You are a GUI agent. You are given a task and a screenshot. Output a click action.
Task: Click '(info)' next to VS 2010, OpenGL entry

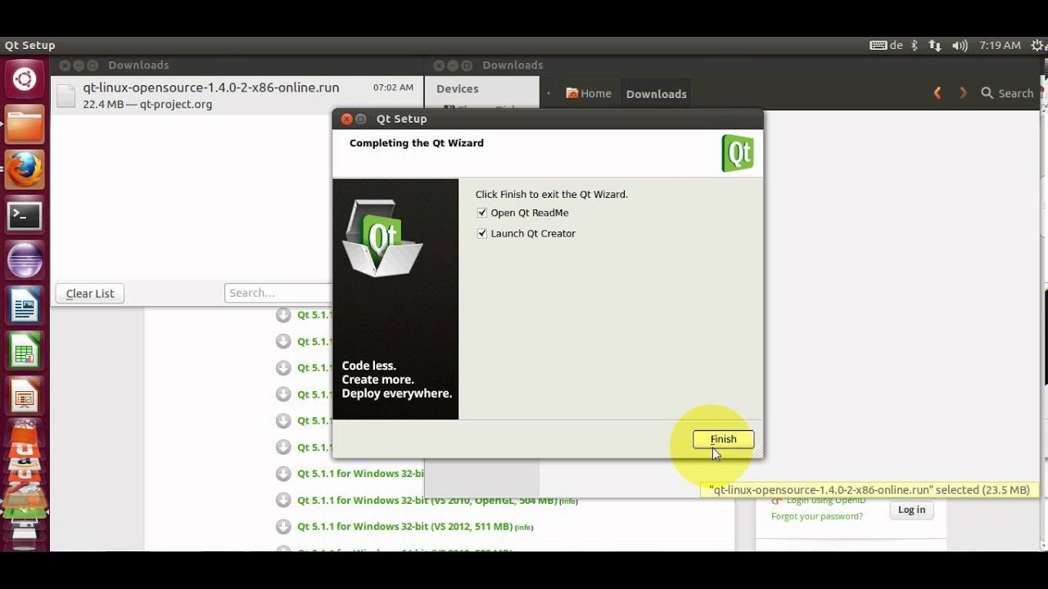(x=569, y=501)
